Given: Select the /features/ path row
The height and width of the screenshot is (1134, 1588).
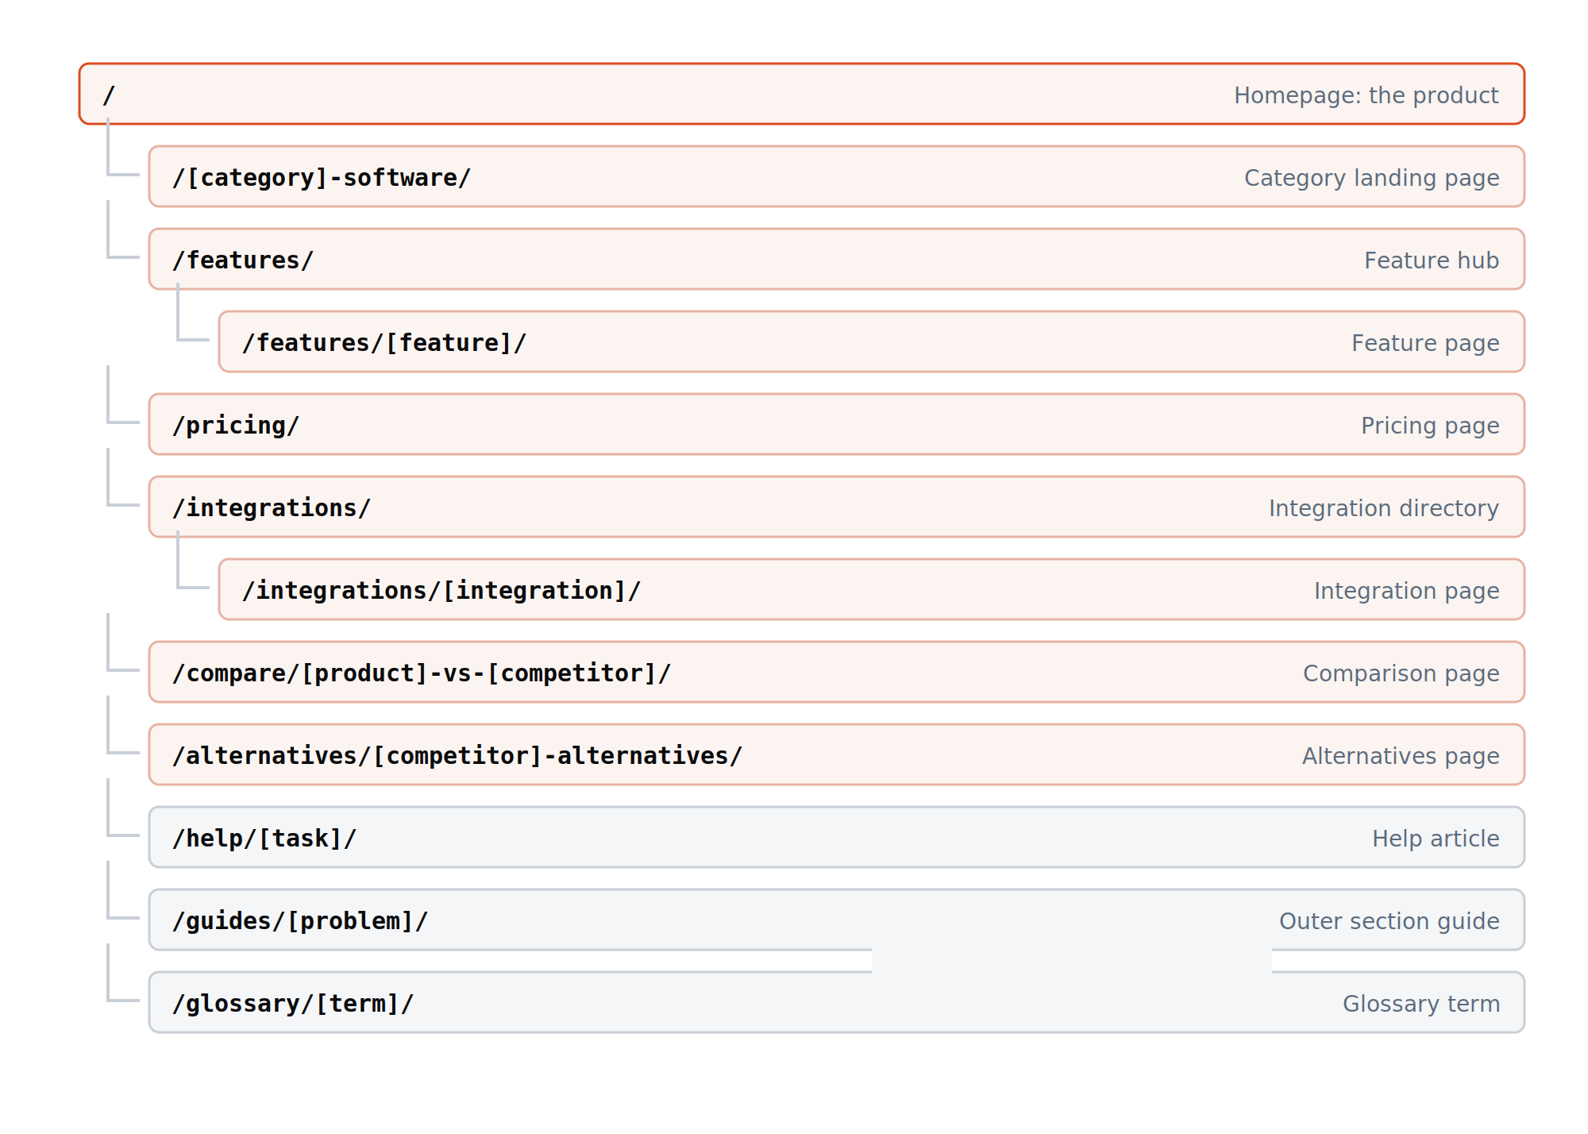Looking at the screenshot, I should (x=836, y=259).
